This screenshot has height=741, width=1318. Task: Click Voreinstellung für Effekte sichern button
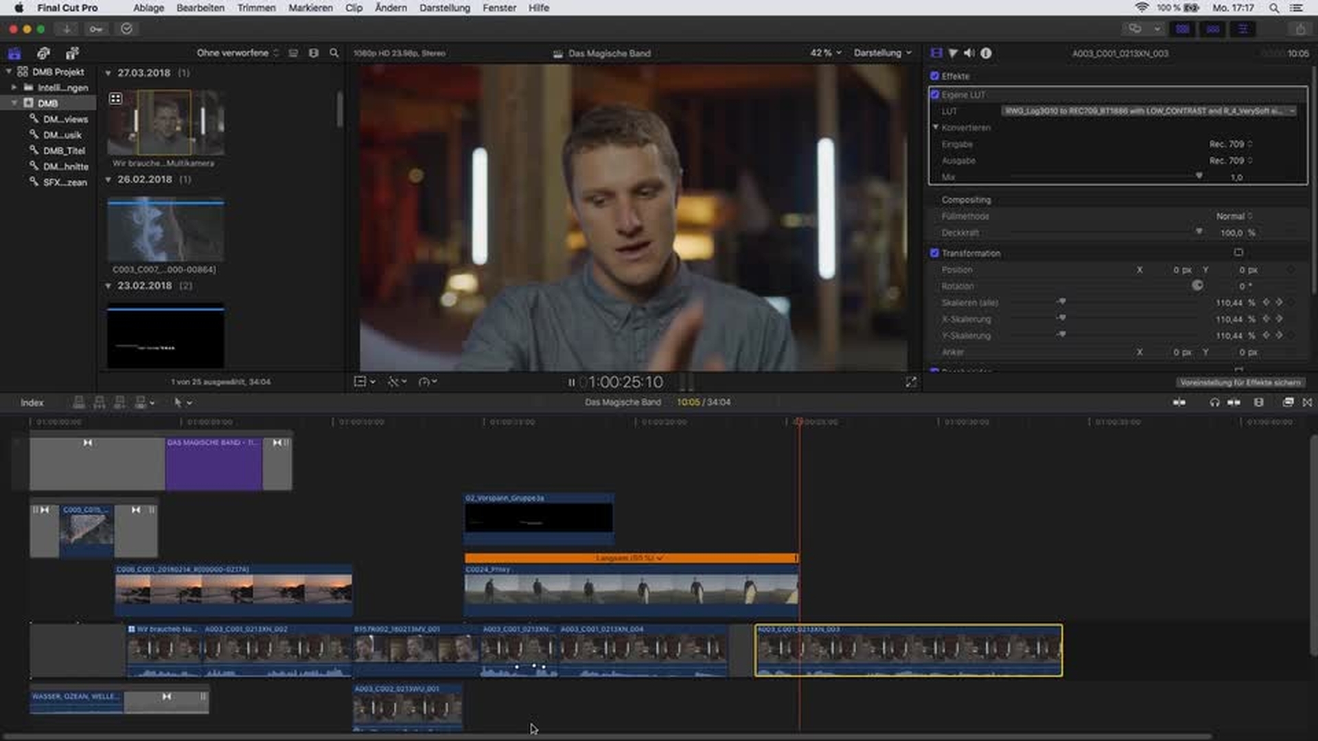1240,382
